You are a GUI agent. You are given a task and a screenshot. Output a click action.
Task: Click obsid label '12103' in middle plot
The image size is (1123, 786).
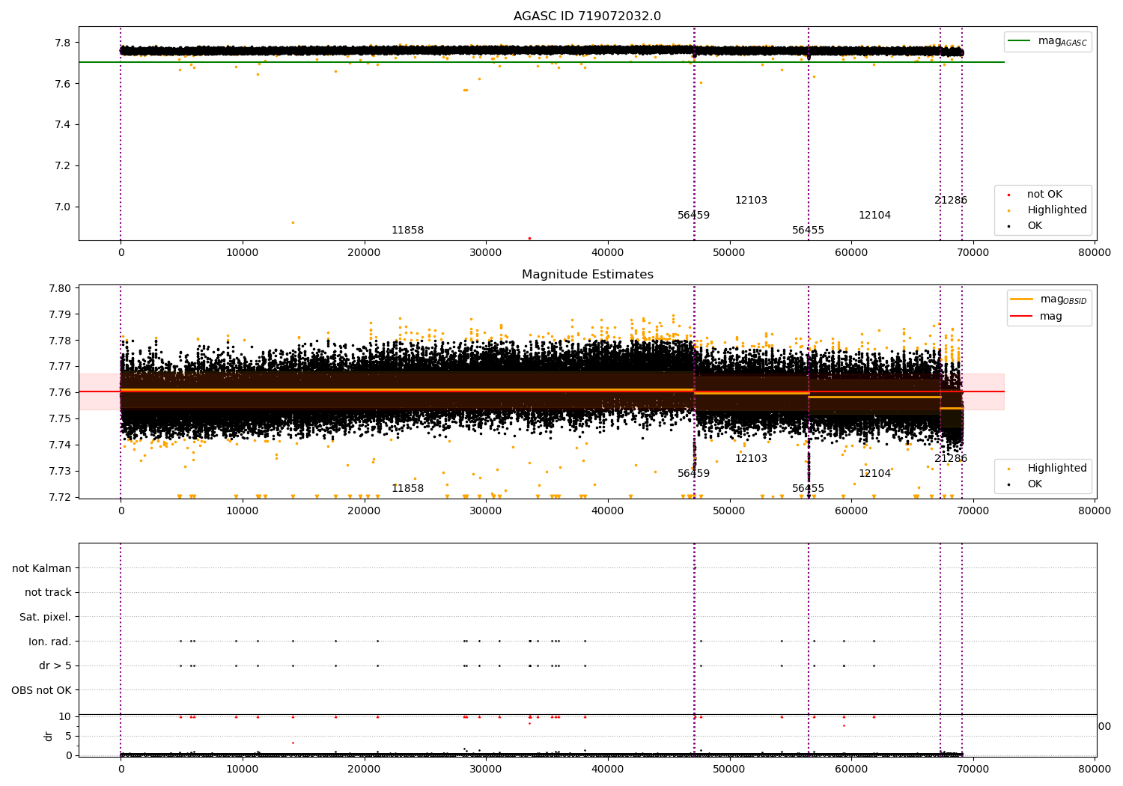pos(751,459)
